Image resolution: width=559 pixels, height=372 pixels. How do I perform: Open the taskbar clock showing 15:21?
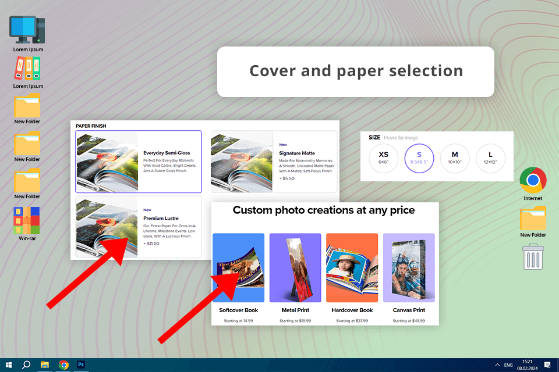(x=528, y=365)
